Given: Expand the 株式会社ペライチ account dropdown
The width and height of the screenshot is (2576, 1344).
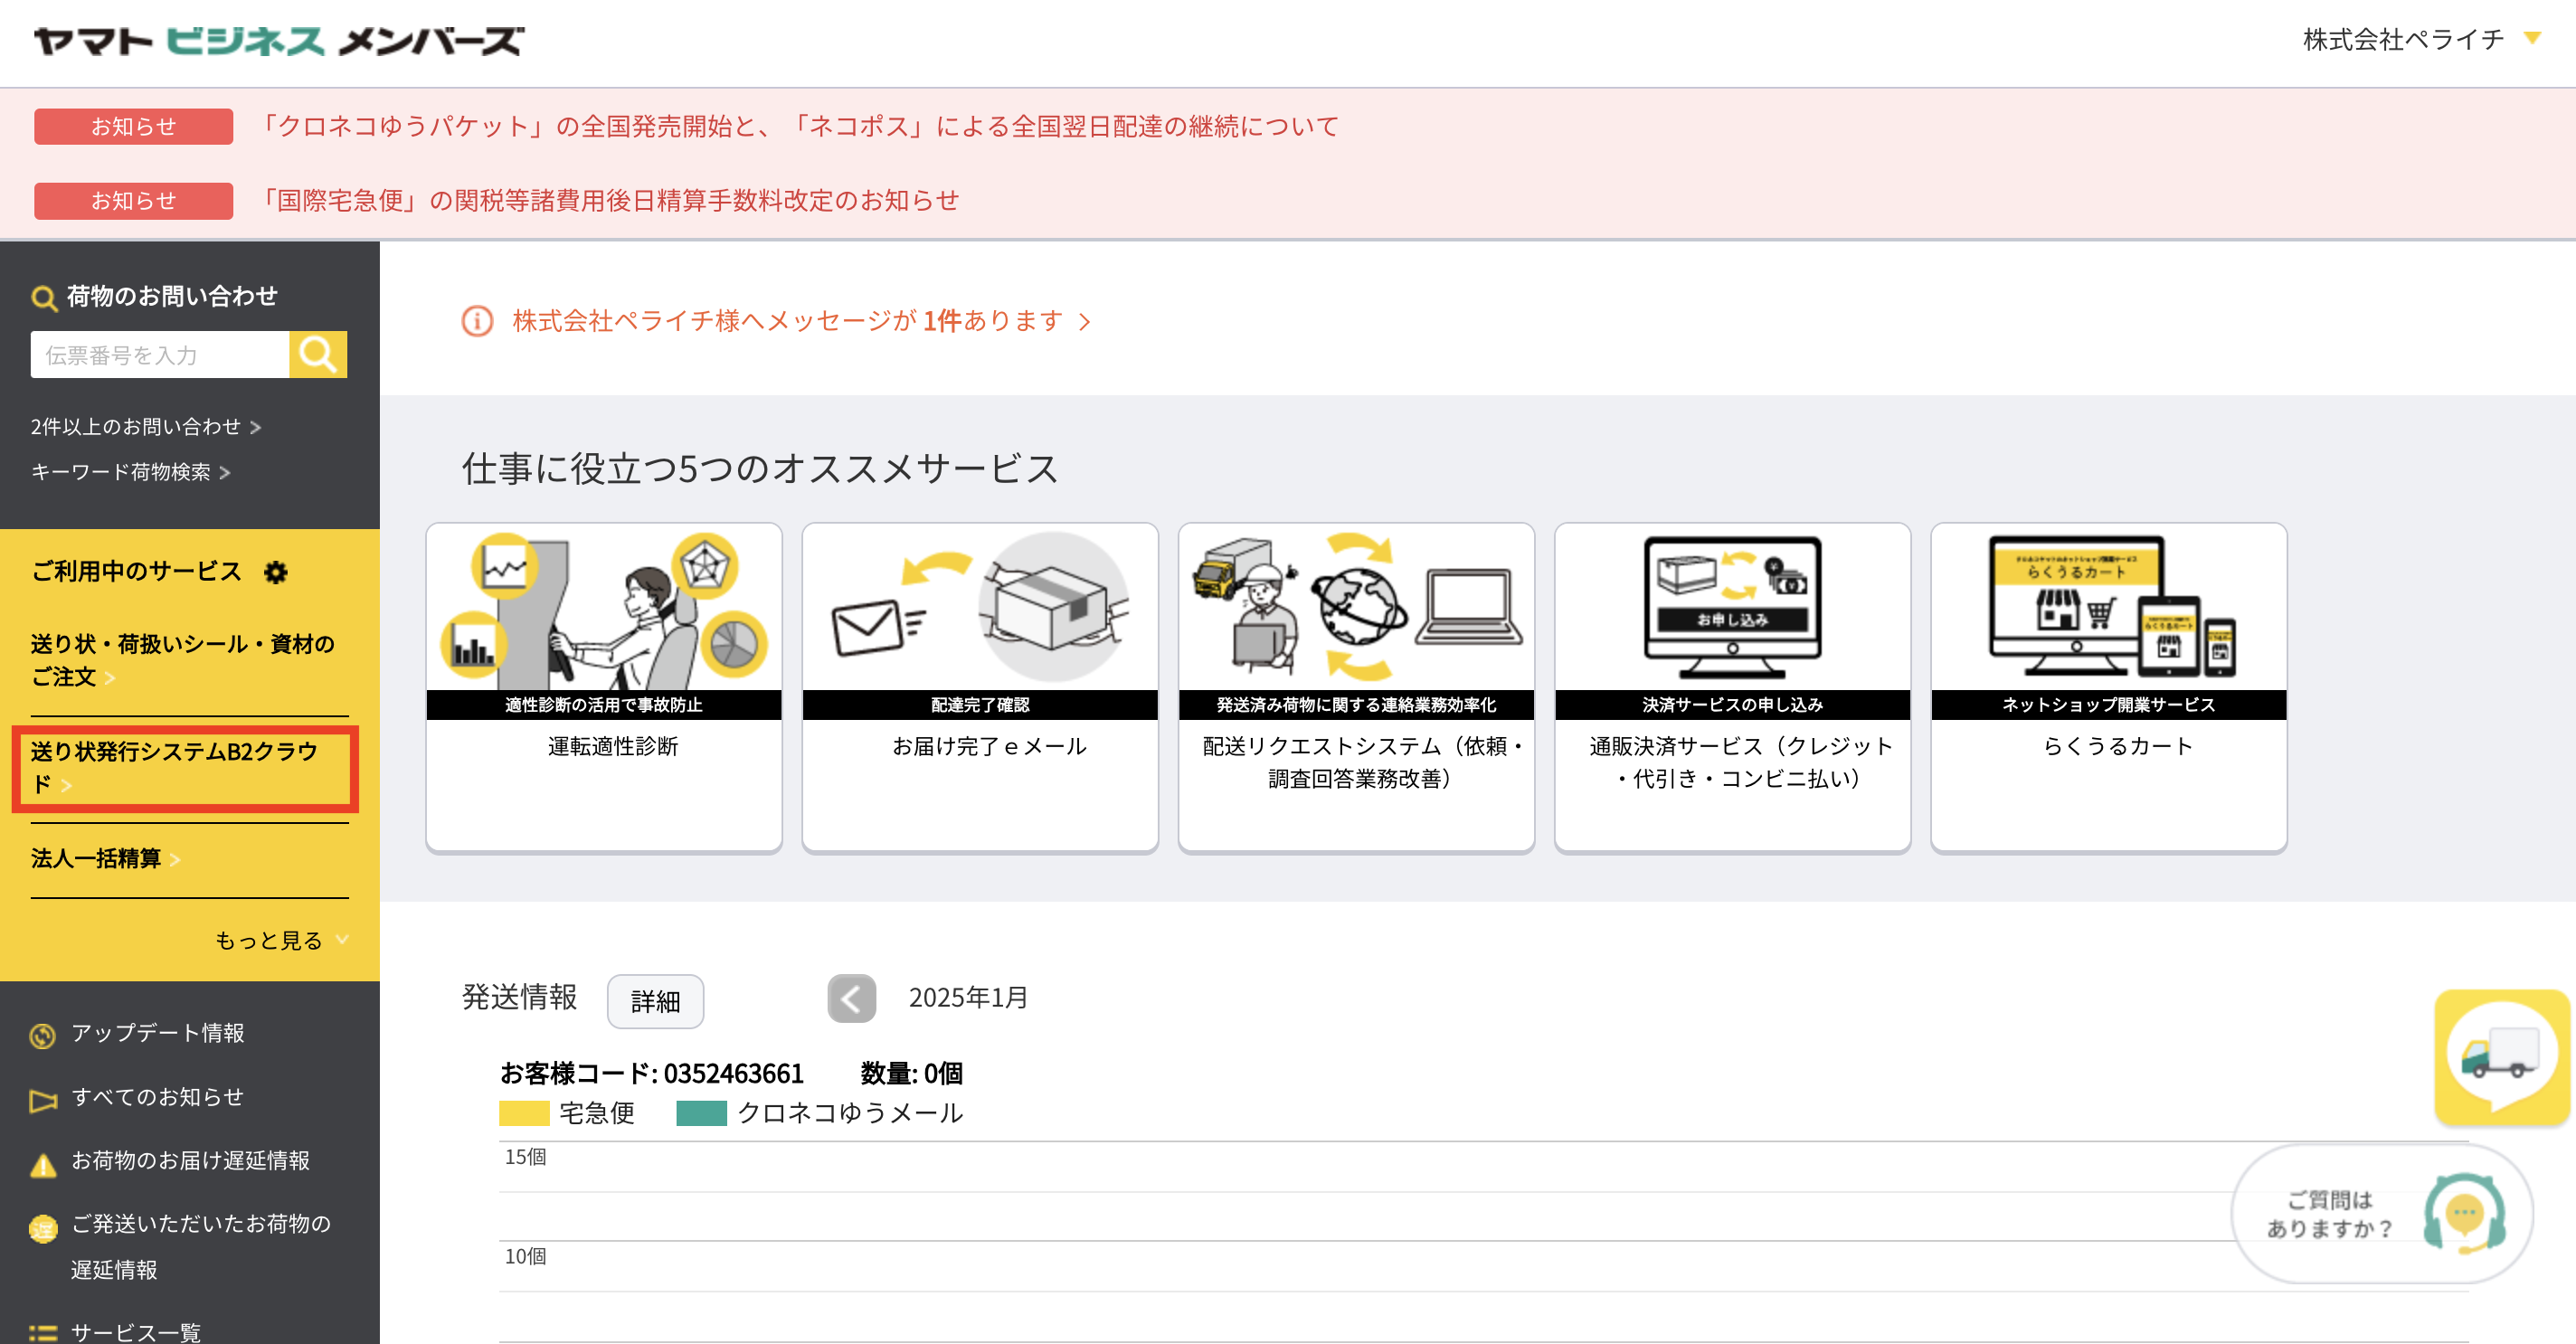Looking at the screenshot, I should click(x=2532, y=39).
